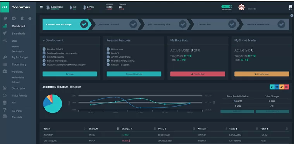294x144 pixels.
Task: Click the Create a SmartTrade step
Action: [x=265, y=24]
